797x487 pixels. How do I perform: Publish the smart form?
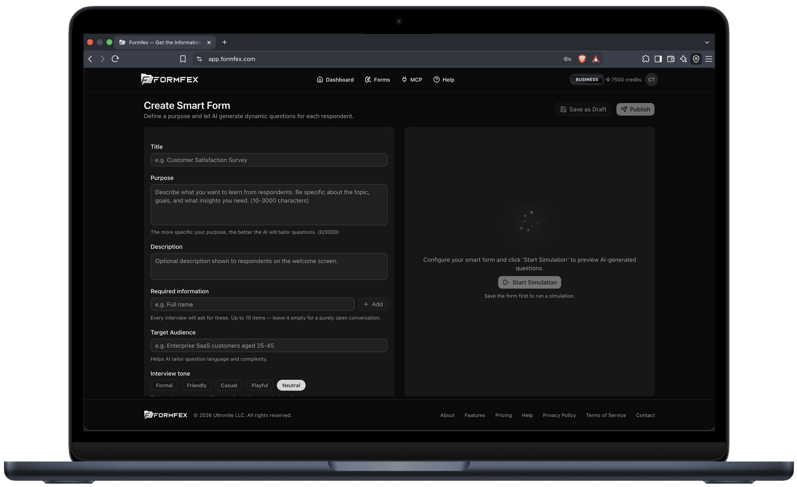pyautogui.click(x=635, y=109)
